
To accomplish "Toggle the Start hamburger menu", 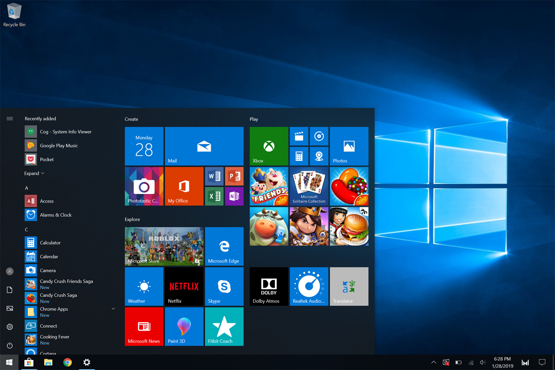I will click(10, 118).
